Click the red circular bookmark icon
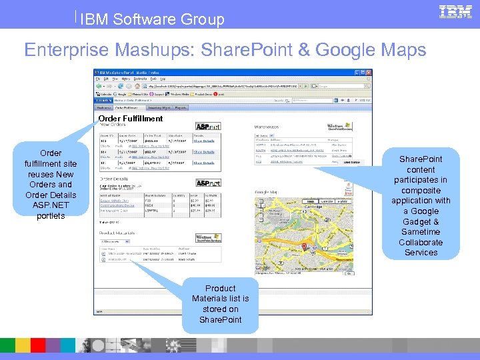Image resolution: width=480 pixels, height=360 pixels. (215, 94)
